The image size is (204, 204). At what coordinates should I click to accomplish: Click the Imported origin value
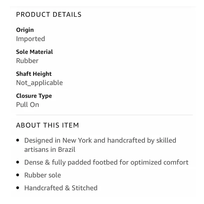click(x=31, y=39)
